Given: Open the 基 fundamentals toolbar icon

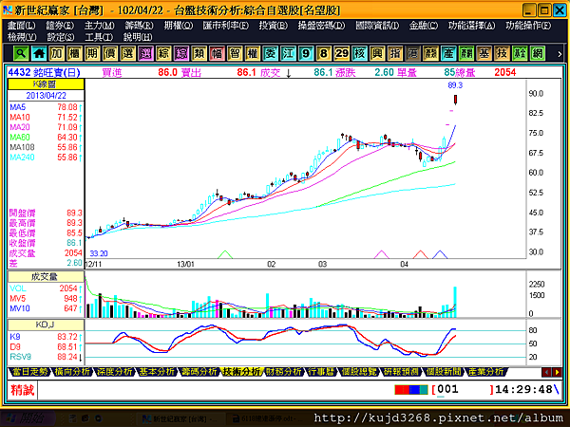Looking at the screenshot, I should 484,54.
